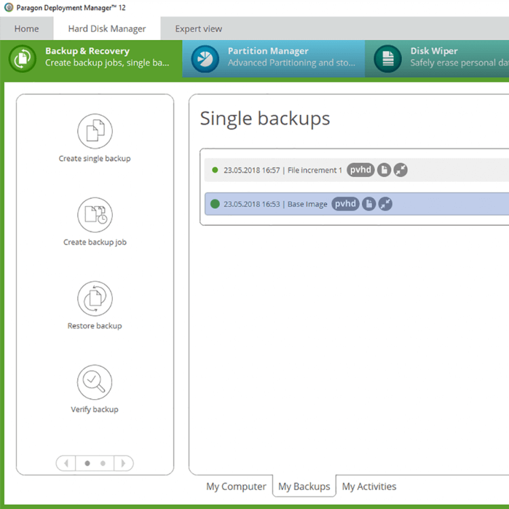This screenshot has height=509, width=509.
Task: Click the Verify backup magnifier icon
Action: (x=94, y=382)
